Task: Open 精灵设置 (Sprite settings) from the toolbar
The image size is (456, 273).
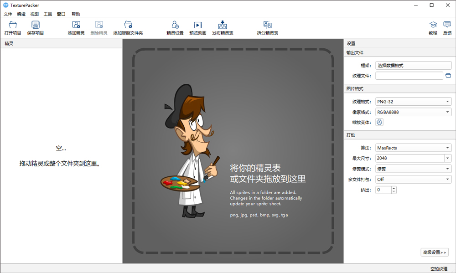Action: tap(175, 28)
